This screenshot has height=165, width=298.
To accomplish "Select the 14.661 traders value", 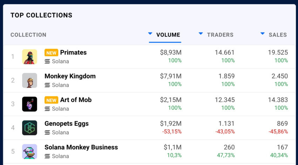I will coord(225,52).
